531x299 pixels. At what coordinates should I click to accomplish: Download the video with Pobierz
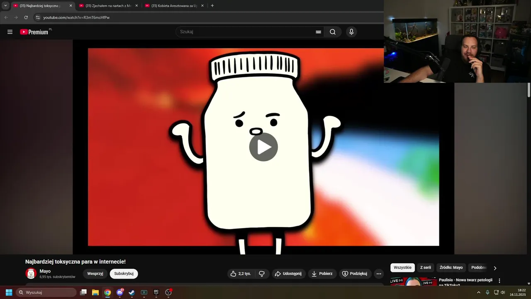pyautogui.click(x=322, y=274)
